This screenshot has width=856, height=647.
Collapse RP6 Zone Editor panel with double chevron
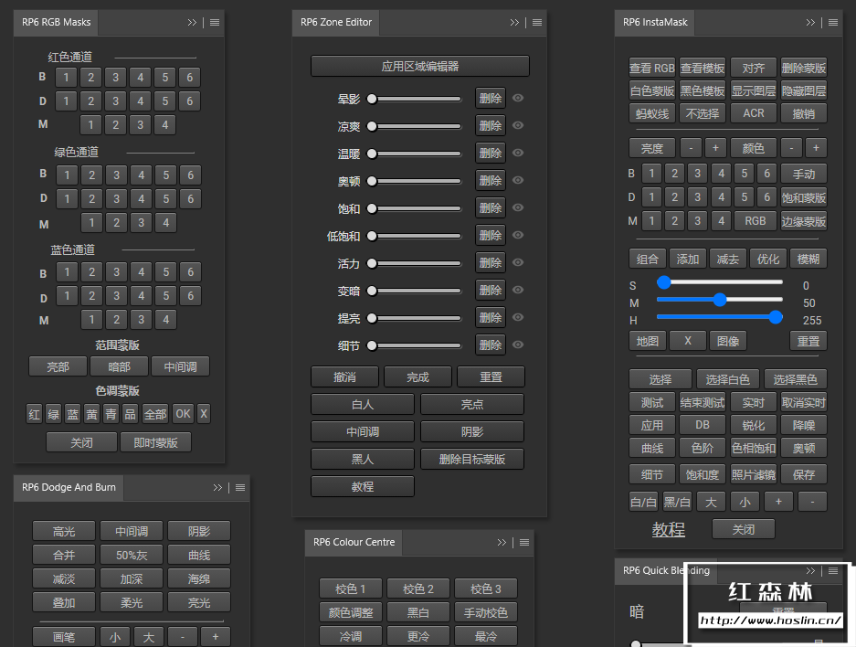tap(515, 22)
